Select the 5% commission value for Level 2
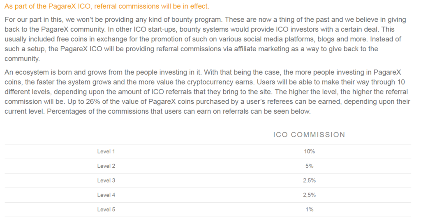Viewport: 421px width, 217px height. pyautogui.click(x=309, y=166)
